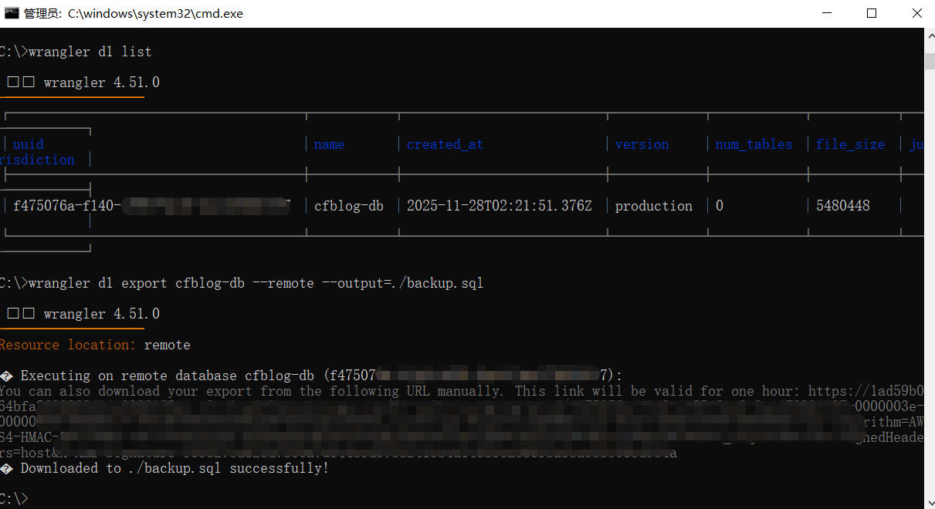The height and width of the screenshot is (509, 935).
Task: Maximize the command prompt window
Action: (872, 13)
